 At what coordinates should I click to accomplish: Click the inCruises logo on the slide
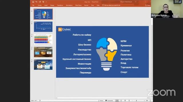64,29
